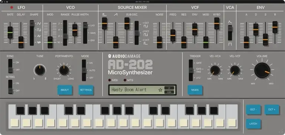Open the ABOUT panel
The height and width of the screenshot is (135, 285).
[65, 90]
